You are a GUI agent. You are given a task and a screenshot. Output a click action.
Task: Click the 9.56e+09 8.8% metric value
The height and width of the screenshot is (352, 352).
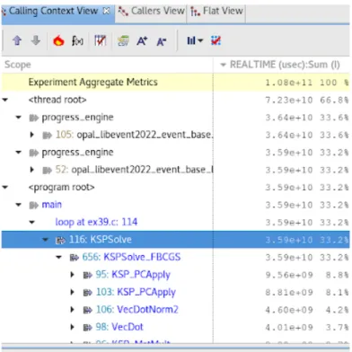(x=307, y=275)
